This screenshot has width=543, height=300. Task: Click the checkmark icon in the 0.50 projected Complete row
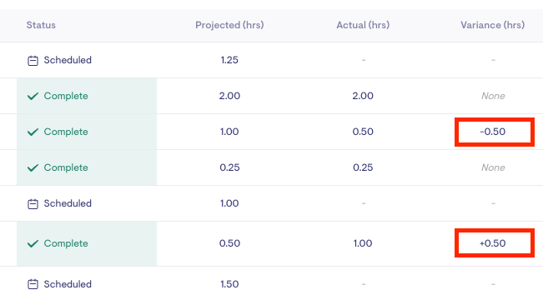[33, 244]
